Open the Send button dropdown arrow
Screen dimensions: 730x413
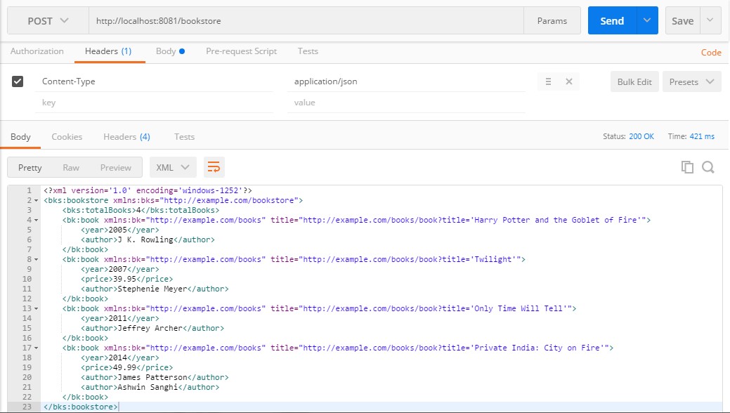646,21
